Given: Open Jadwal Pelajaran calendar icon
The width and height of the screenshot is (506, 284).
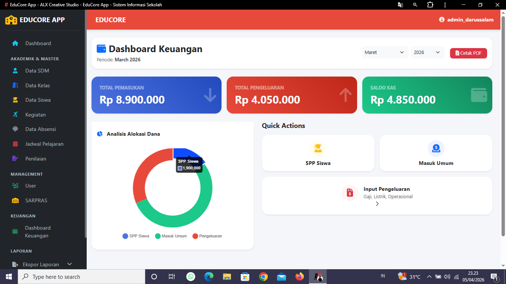Looking at the screenshot, I should (15, 144).
